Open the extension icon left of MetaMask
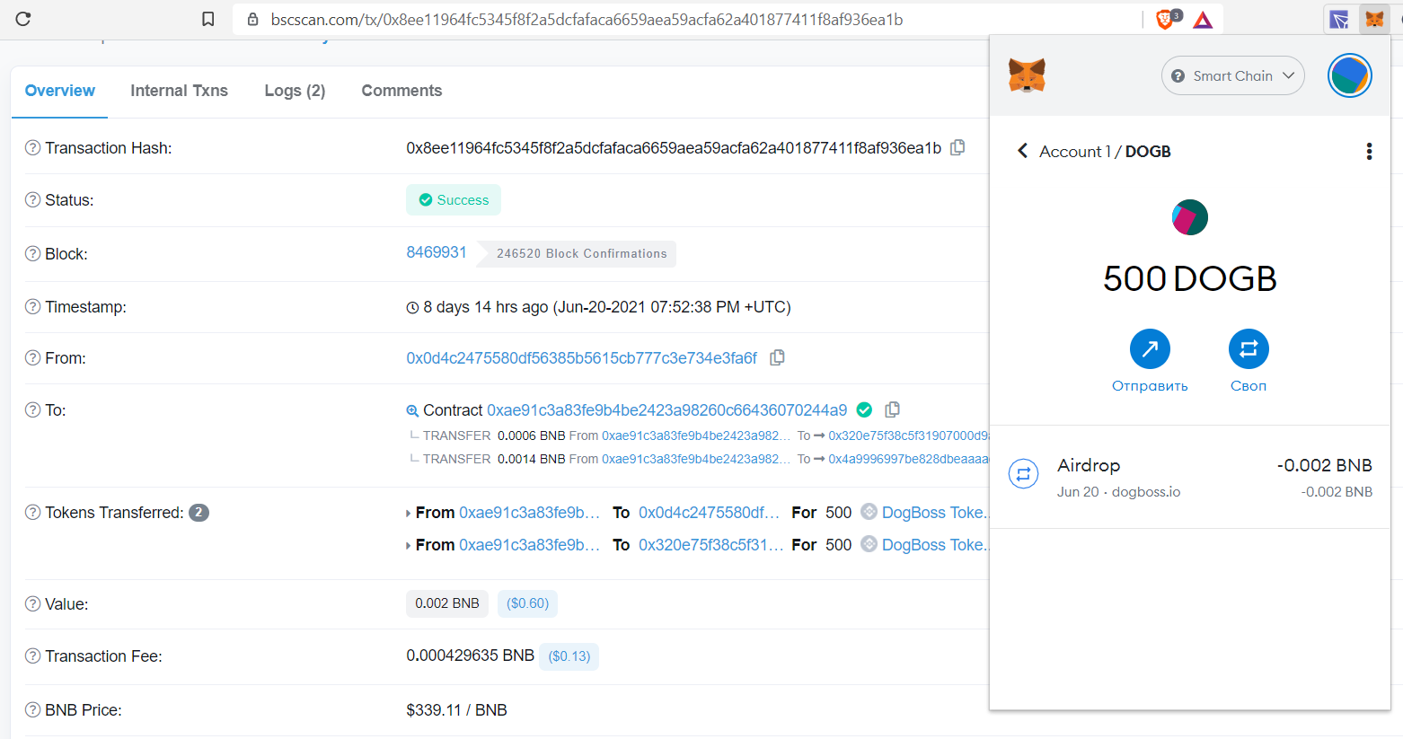This screenshot has height=739, width=1403. pos(1339,19)
